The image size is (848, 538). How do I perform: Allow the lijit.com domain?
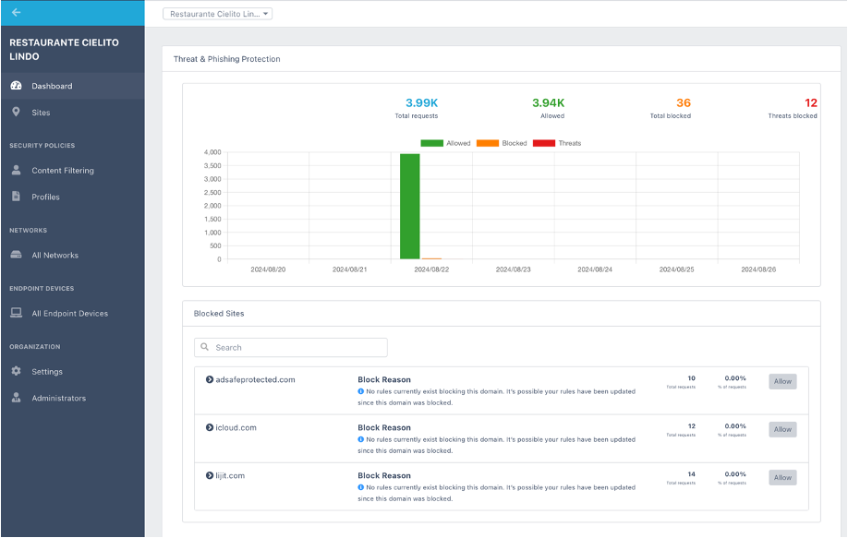[x=782, y=477]
